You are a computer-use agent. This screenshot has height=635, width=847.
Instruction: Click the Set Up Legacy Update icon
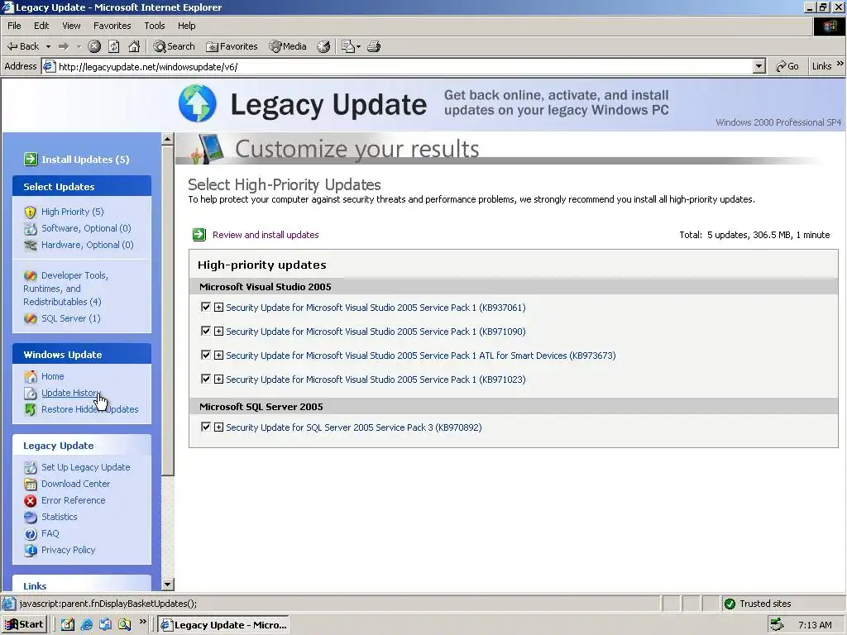coord(31,468)
